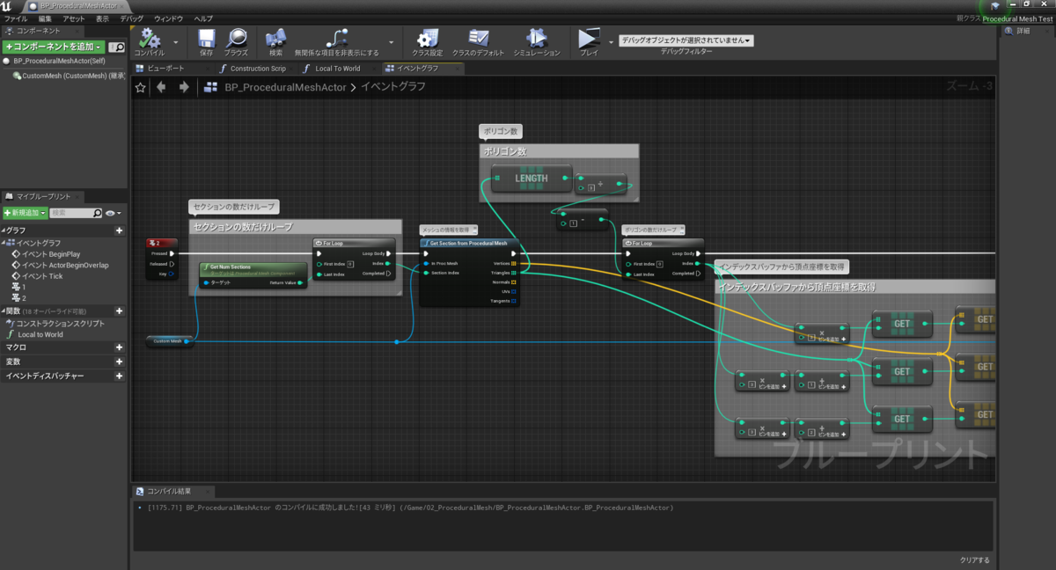
Task: Click the subtract node below ポリゴン数
Action: coord(582,219)
